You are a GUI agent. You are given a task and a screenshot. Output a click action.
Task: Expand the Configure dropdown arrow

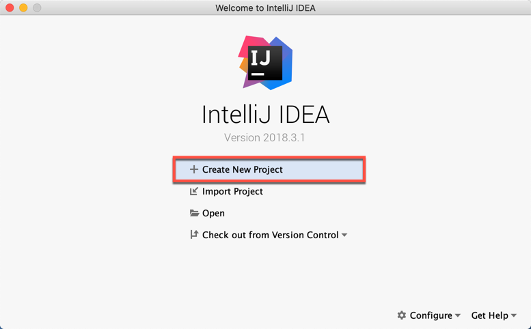click(457, 315)
